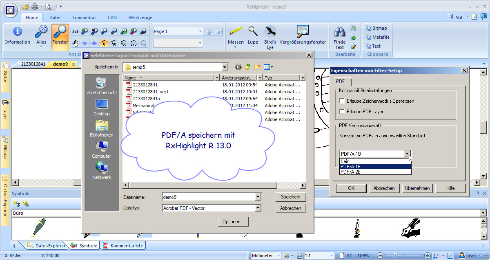This screenshot has height=260, width=490.
Task: Copy to clipboard as Bitmap
Action: pos(376,28)
